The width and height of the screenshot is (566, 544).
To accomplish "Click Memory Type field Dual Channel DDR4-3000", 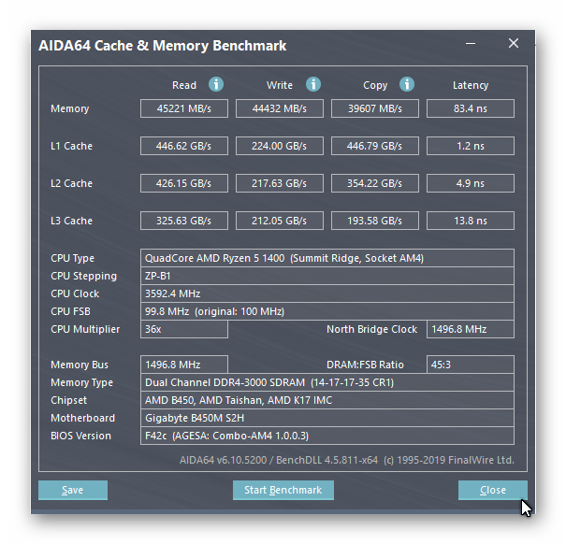I will pyautogui.click(x=327, y=382).
